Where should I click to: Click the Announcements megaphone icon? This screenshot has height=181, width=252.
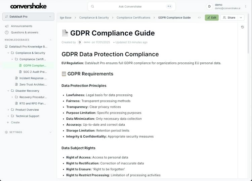(x=7, y=26)
